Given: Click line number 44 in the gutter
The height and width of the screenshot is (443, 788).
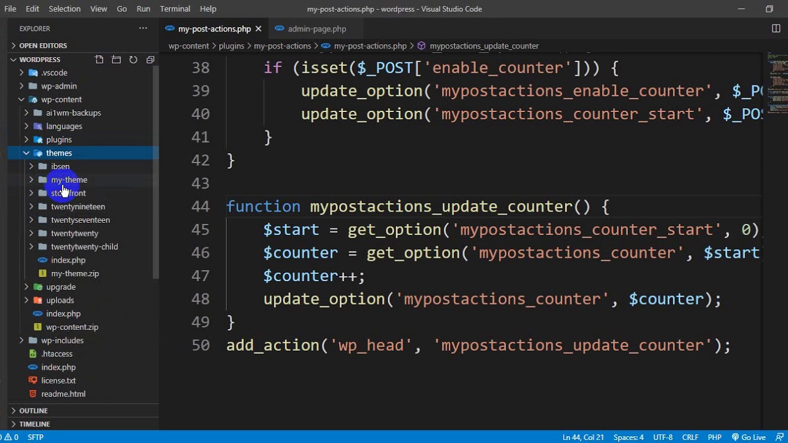Looking at the screenshot, I should point(201,206).
